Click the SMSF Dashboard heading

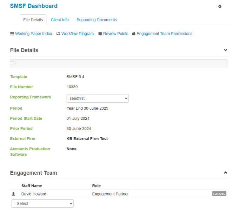[34, 6]
